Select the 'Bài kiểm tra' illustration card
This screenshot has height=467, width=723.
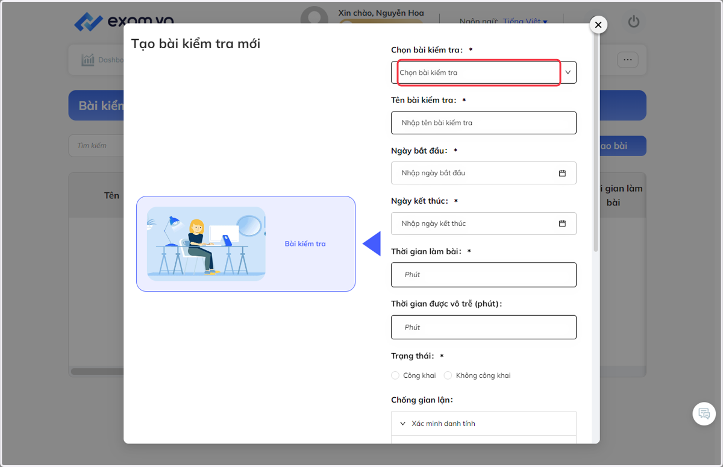[246, 244]
